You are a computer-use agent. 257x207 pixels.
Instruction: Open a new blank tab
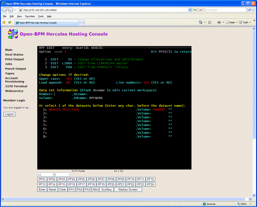tap(81, 23)
